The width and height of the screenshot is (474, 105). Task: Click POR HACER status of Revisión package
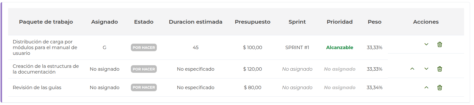click(x=144, y=88)
